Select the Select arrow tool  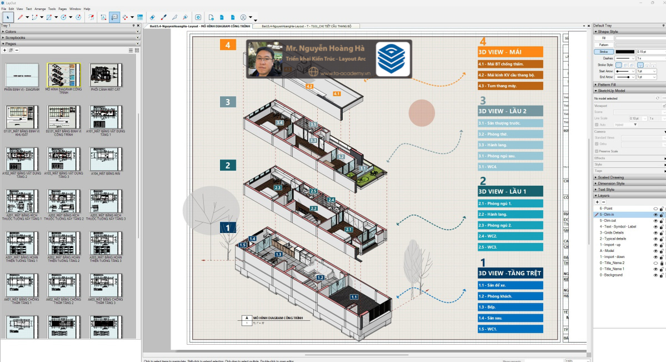click(8, 18)
